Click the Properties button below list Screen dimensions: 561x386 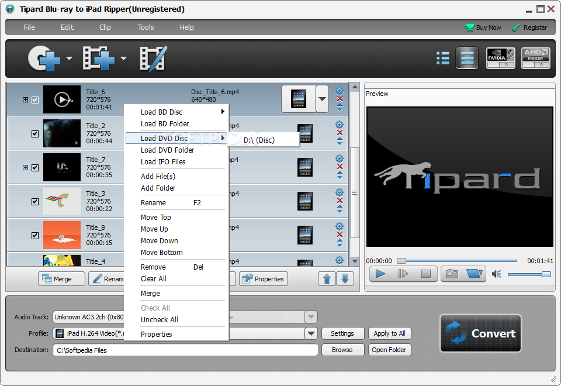[x=264, y=278]
